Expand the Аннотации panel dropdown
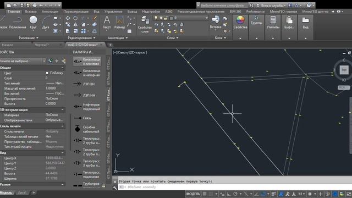This screenshot has width=352, height=198. point(118,38)
